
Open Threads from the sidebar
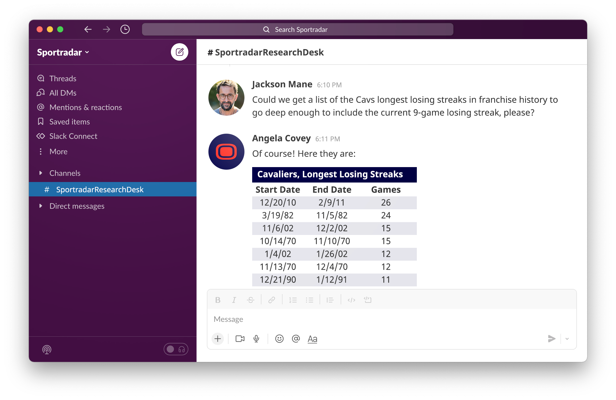(63, 78)
